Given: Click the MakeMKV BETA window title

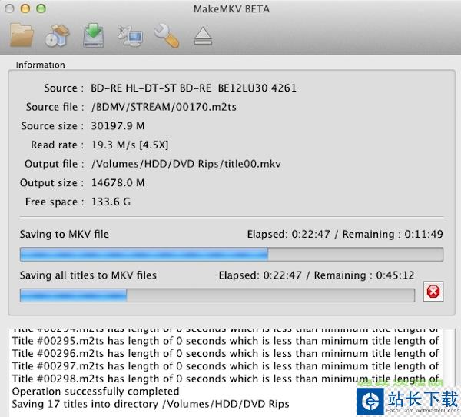Looking at the screenshot, I should (230, 8).
